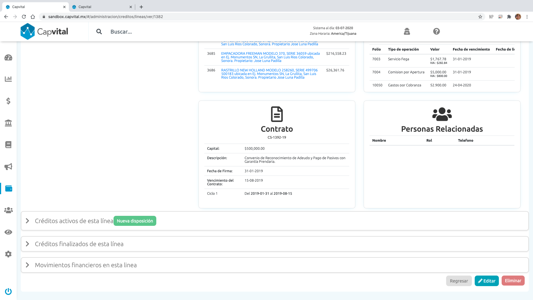Click the help question mark icon
This screenshot has width=533, height=300.
[x=436, y=31]
